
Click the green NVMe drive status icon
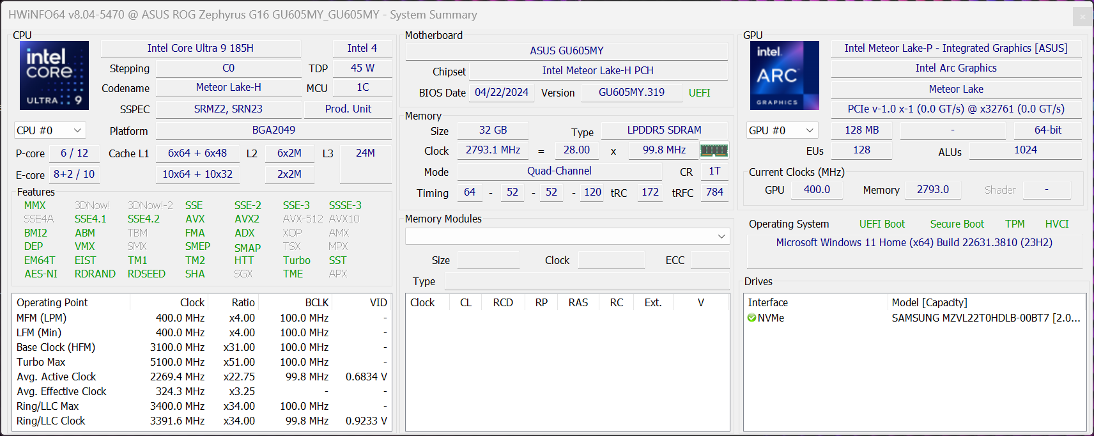751,318
